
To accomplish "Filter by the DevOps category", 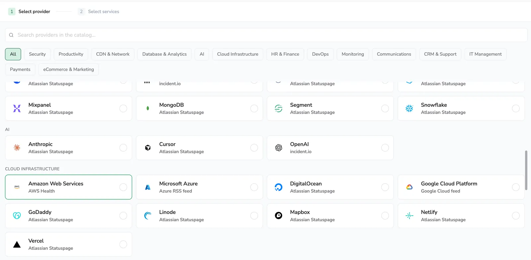I will pos(320,54).
